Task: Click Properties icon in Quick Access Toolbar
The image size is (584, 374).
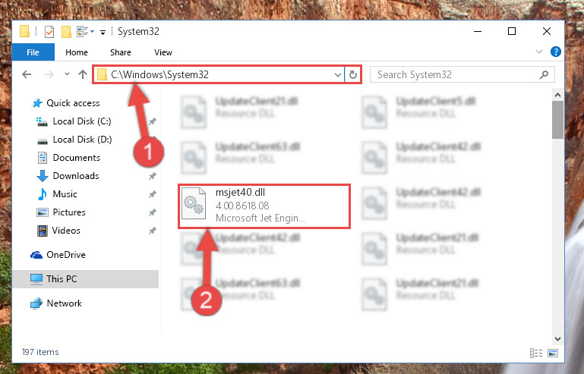Action: click(x=49, y=32)
